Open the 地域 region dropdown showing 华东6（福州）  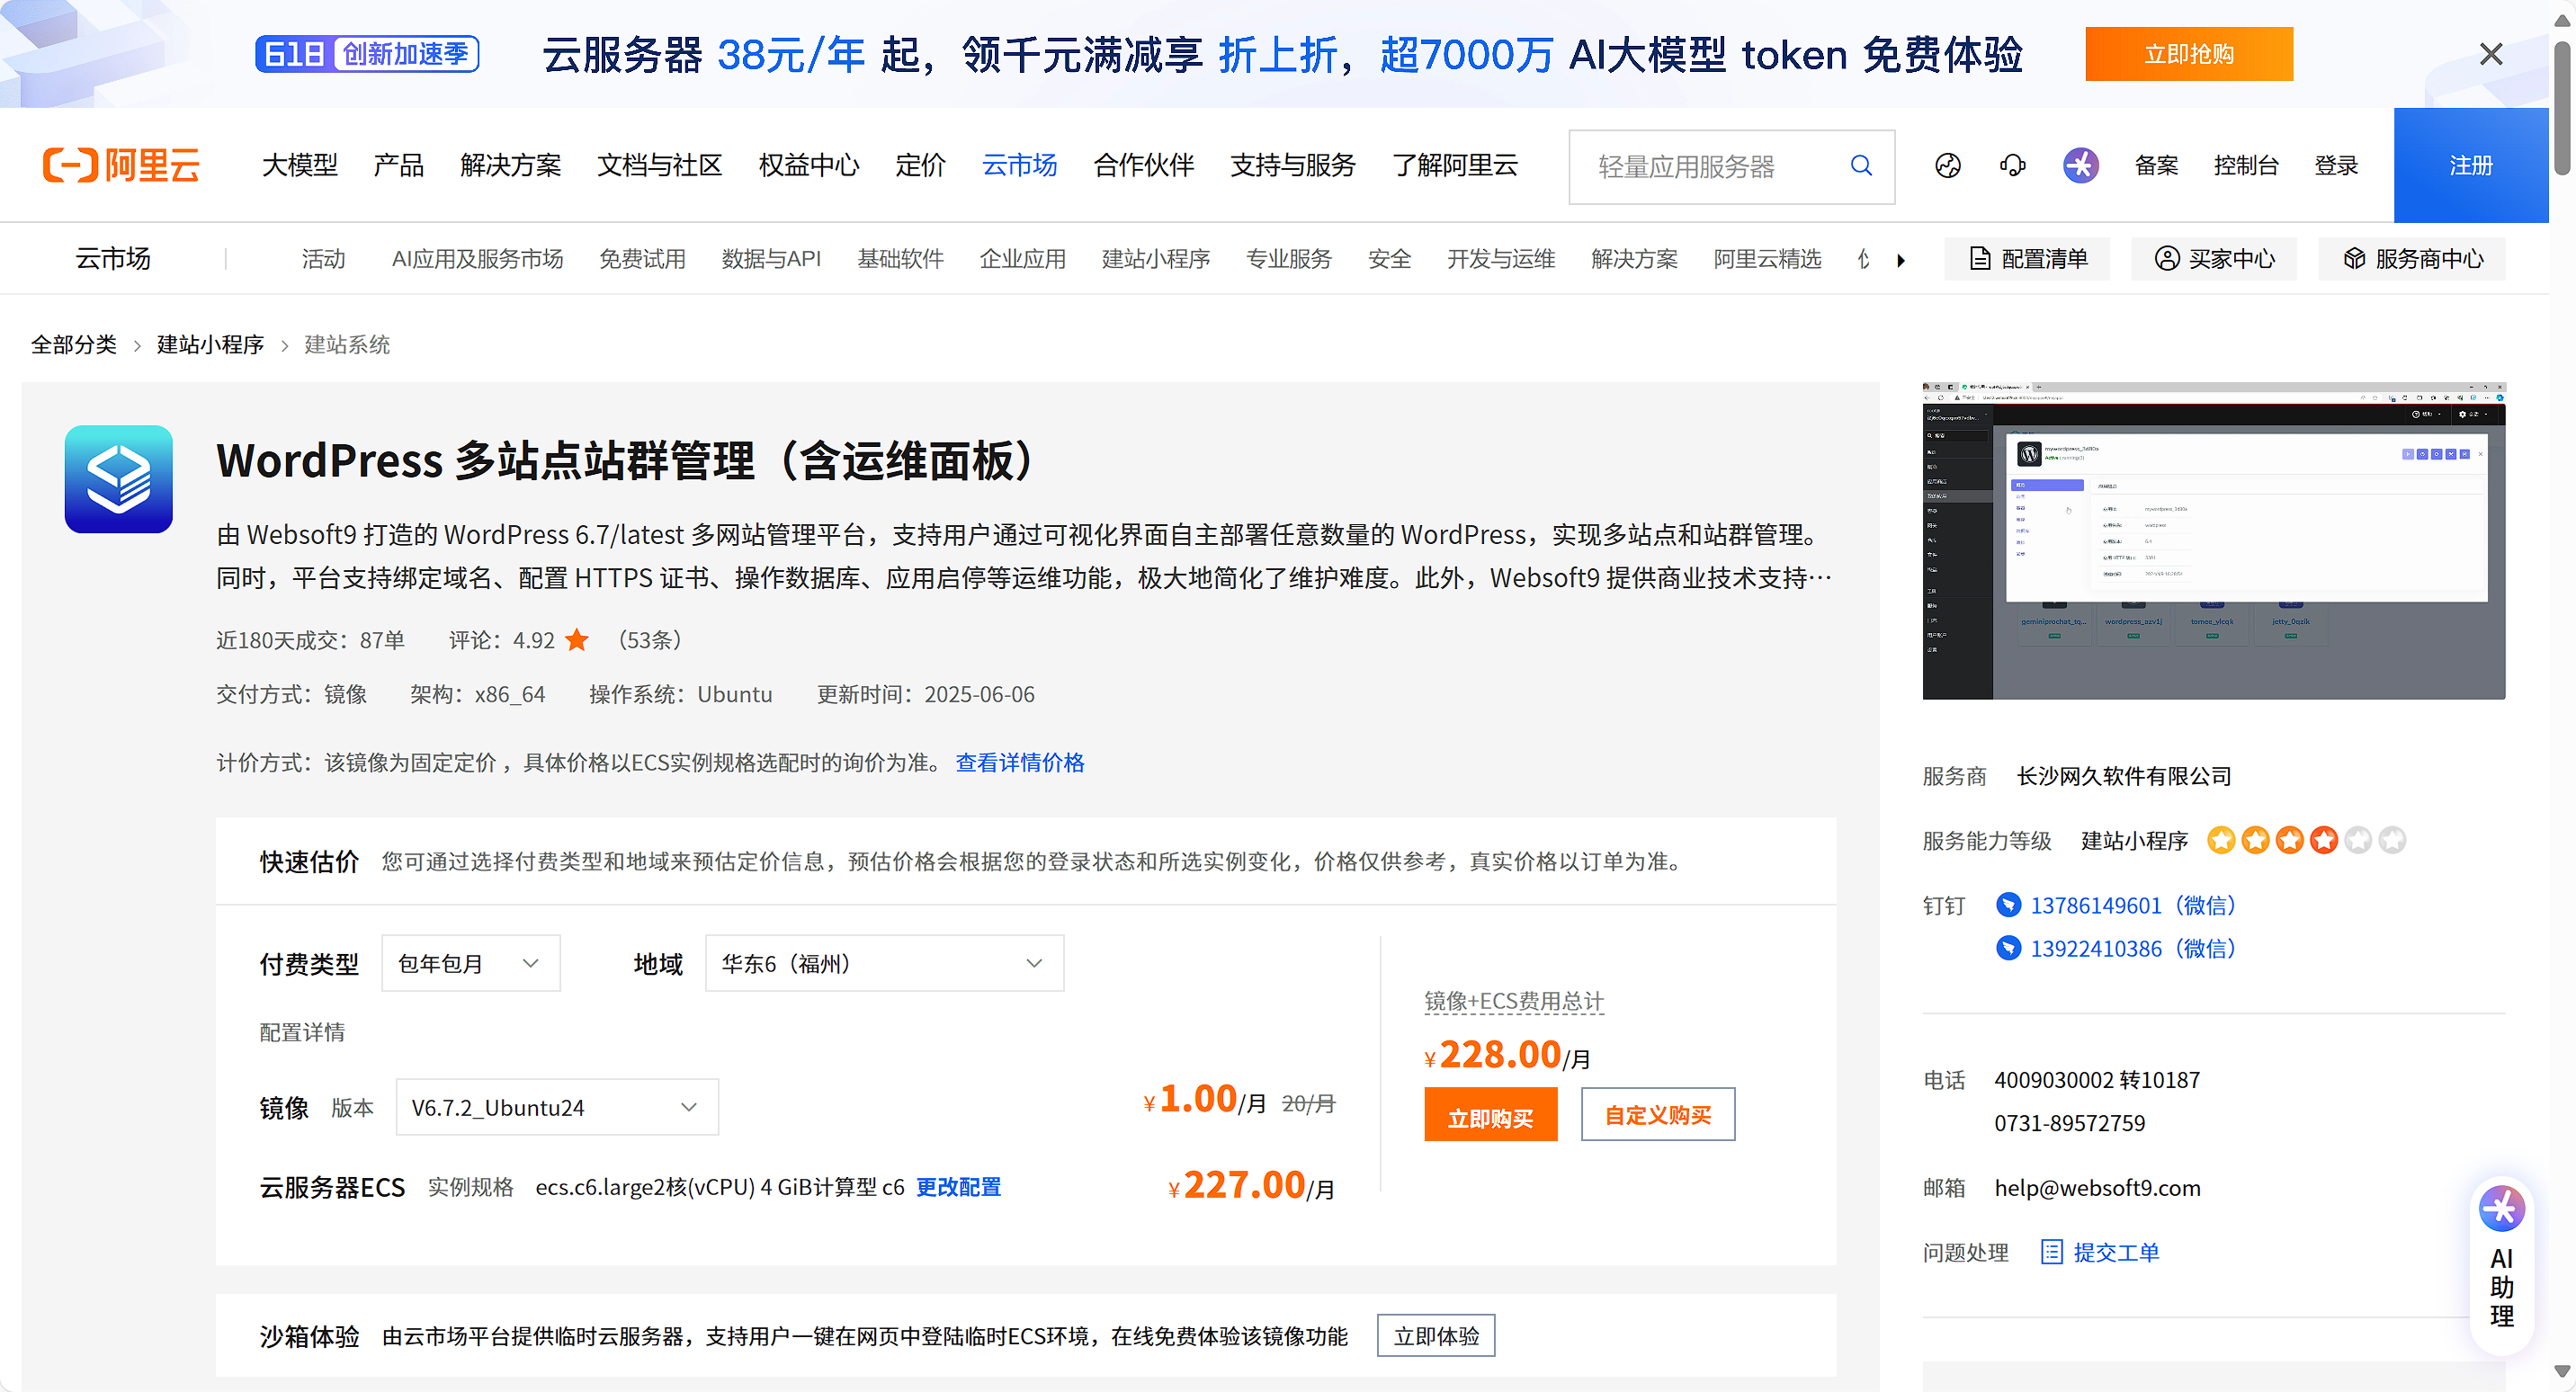pos(883,963)
